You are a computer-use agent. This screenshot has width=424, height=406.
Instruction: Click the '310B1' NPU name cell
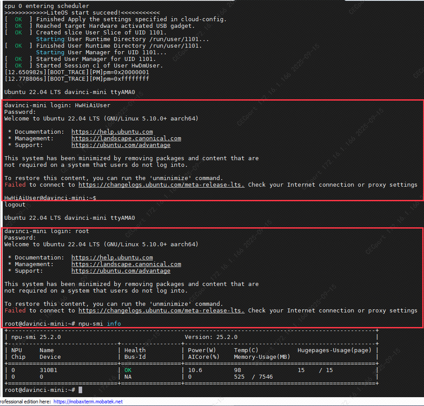coord(49,370)
